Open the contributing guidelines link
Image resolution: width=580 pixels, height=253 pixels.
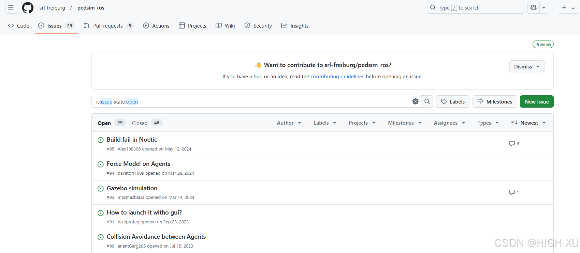pos(337,77)
